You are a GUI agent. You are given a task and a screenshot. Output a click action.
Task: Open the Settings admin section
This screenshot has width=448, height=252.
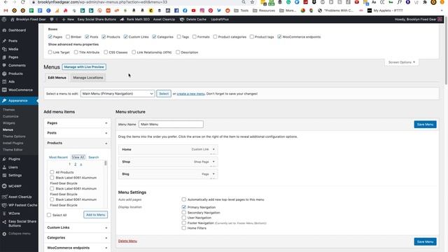[x=15, y=175]
